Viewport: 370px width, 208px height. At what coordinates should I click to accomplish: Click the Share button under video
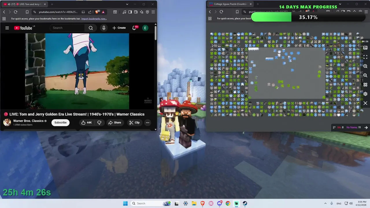coord(115,122)
